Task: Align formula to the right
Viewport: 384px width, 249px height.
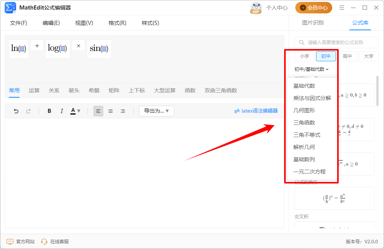Action: pyautogui.click(x=123, y=111)
